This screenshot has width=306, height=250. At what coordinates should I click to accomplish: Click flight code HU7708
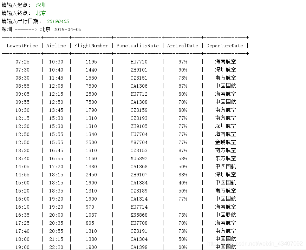coord(139,223)
